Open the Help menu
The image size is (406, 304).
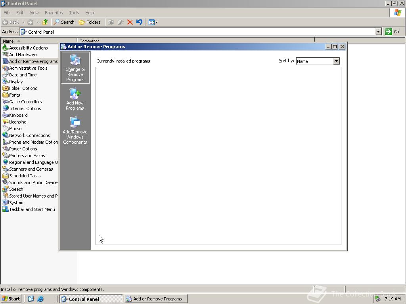pyautogui.click(x=89, y=13)
